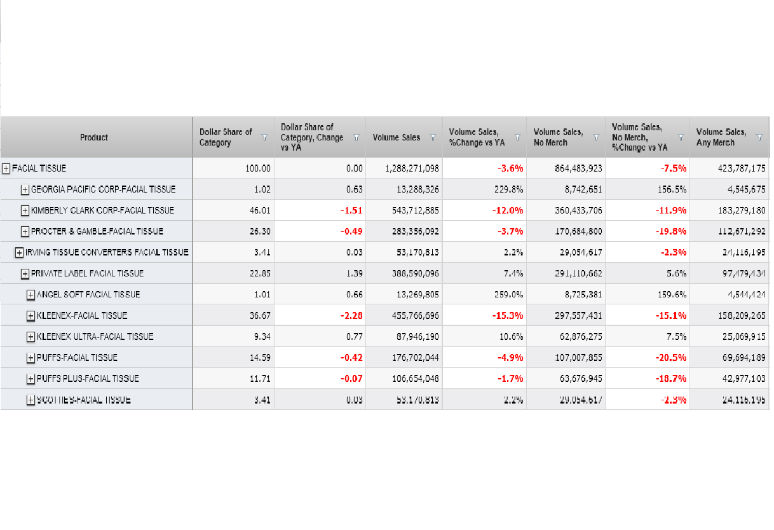774x530 pixels.
Task: Open filter icon on Dollar Share of Category column
Action: click(264, 137)
